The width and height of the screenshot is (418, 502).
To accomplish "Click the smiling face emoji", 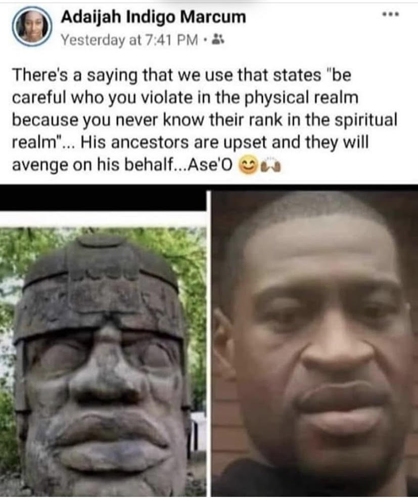I will [x=247, y=166].
